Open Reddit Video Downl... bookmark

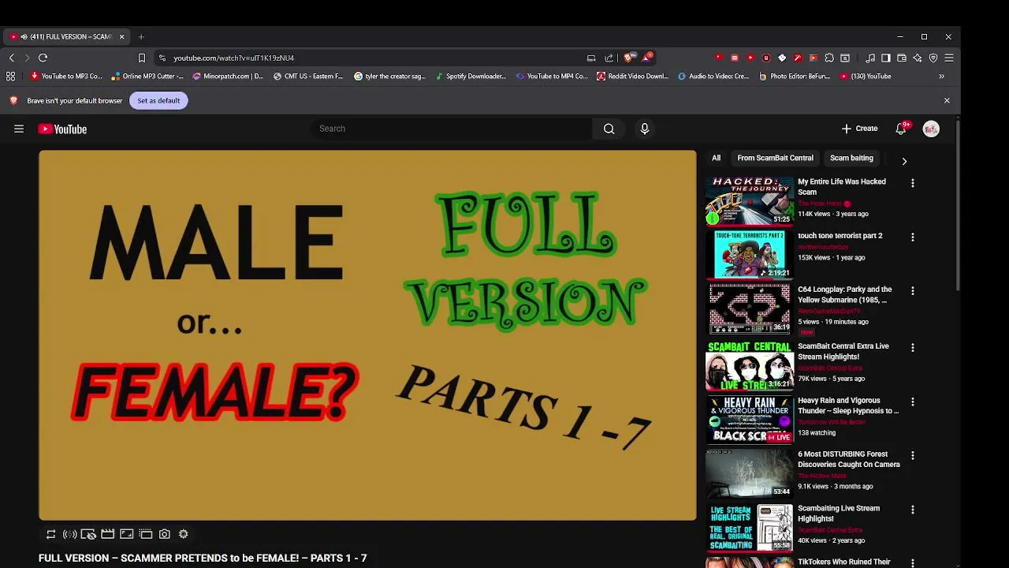pyautogui.click(x=633, y=77)
